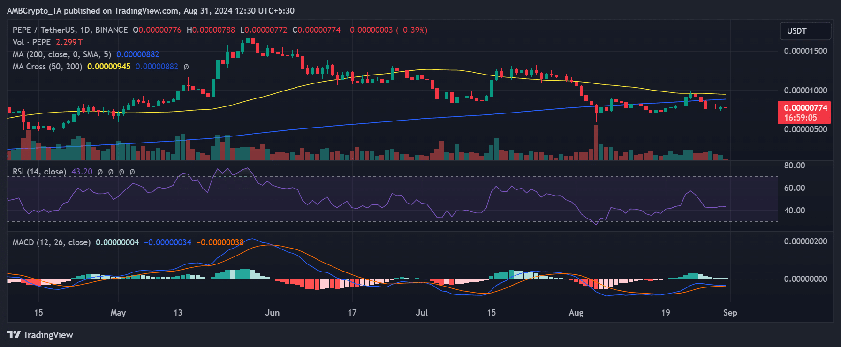Click the RSI value 43.20
This screenshot has width=841, height=347.
pyautogui.click(x=82, y=172)
